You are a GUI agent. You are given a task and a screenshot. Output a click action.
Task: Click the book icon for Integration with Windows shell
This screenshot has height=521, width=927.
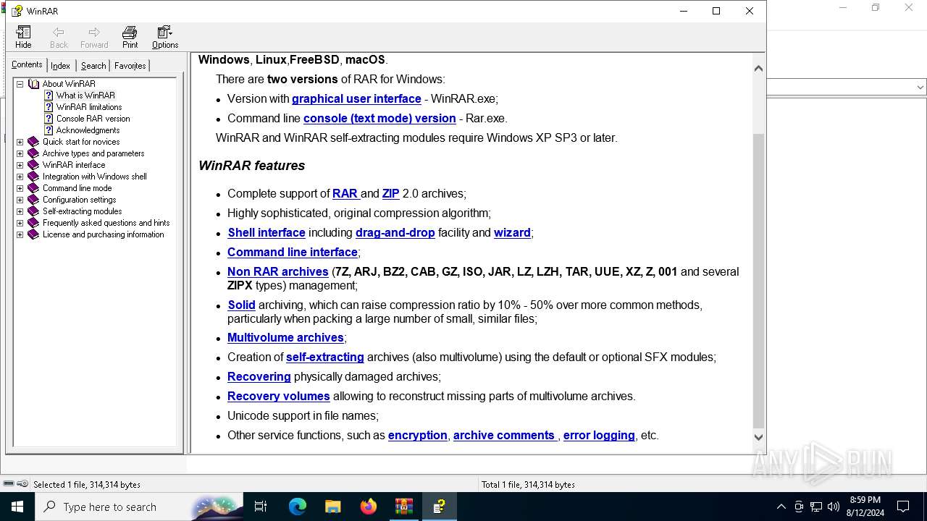pyautogui.click(x=33, y=177)
